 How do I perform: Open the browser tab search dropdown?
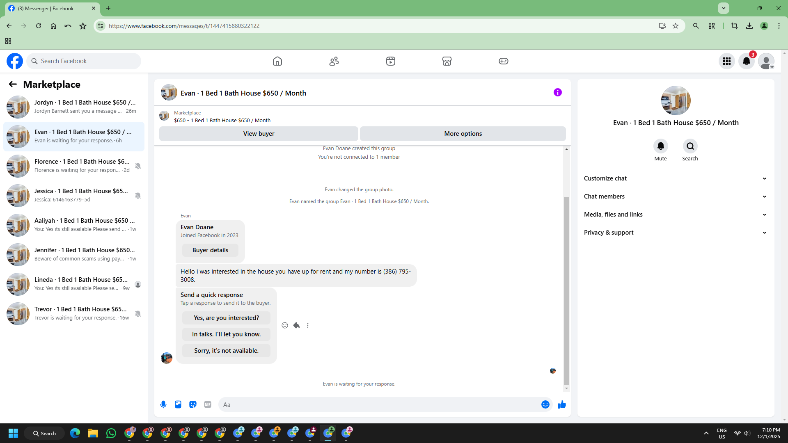(724, 8)
